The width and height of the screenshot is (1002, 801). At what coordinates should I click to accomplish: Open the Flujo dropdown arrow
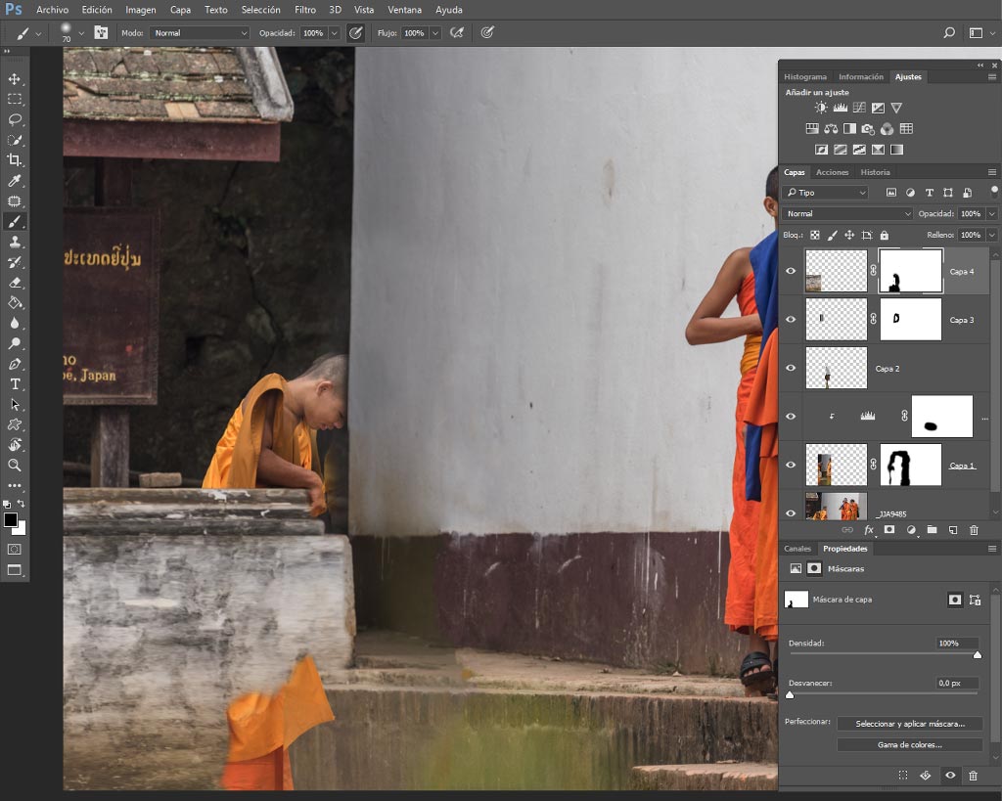point(435,32)
